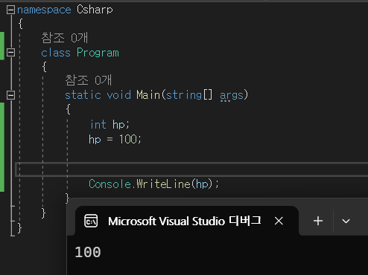Screen dimensions: 368x275
Task: Collapse the class Program block
Action: pyautogui.click(x=10, y=53)
